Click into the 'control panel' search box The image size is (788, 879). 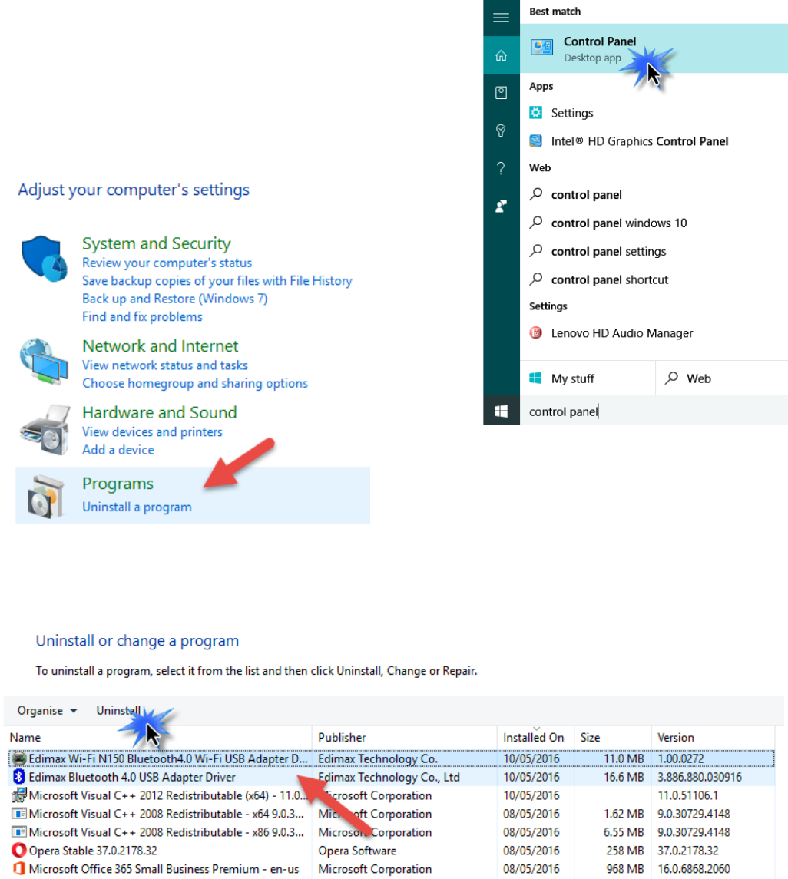654,411
